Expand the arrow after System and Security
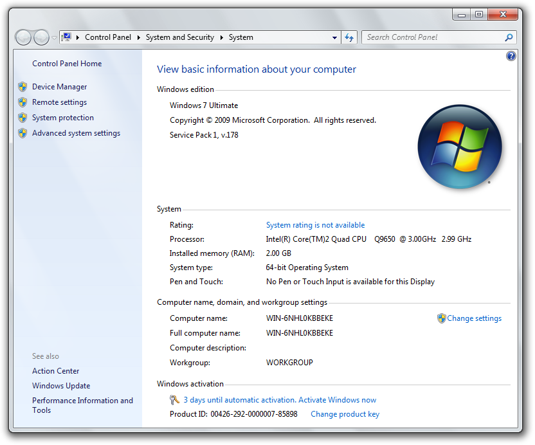 click(x=222, y=37)
